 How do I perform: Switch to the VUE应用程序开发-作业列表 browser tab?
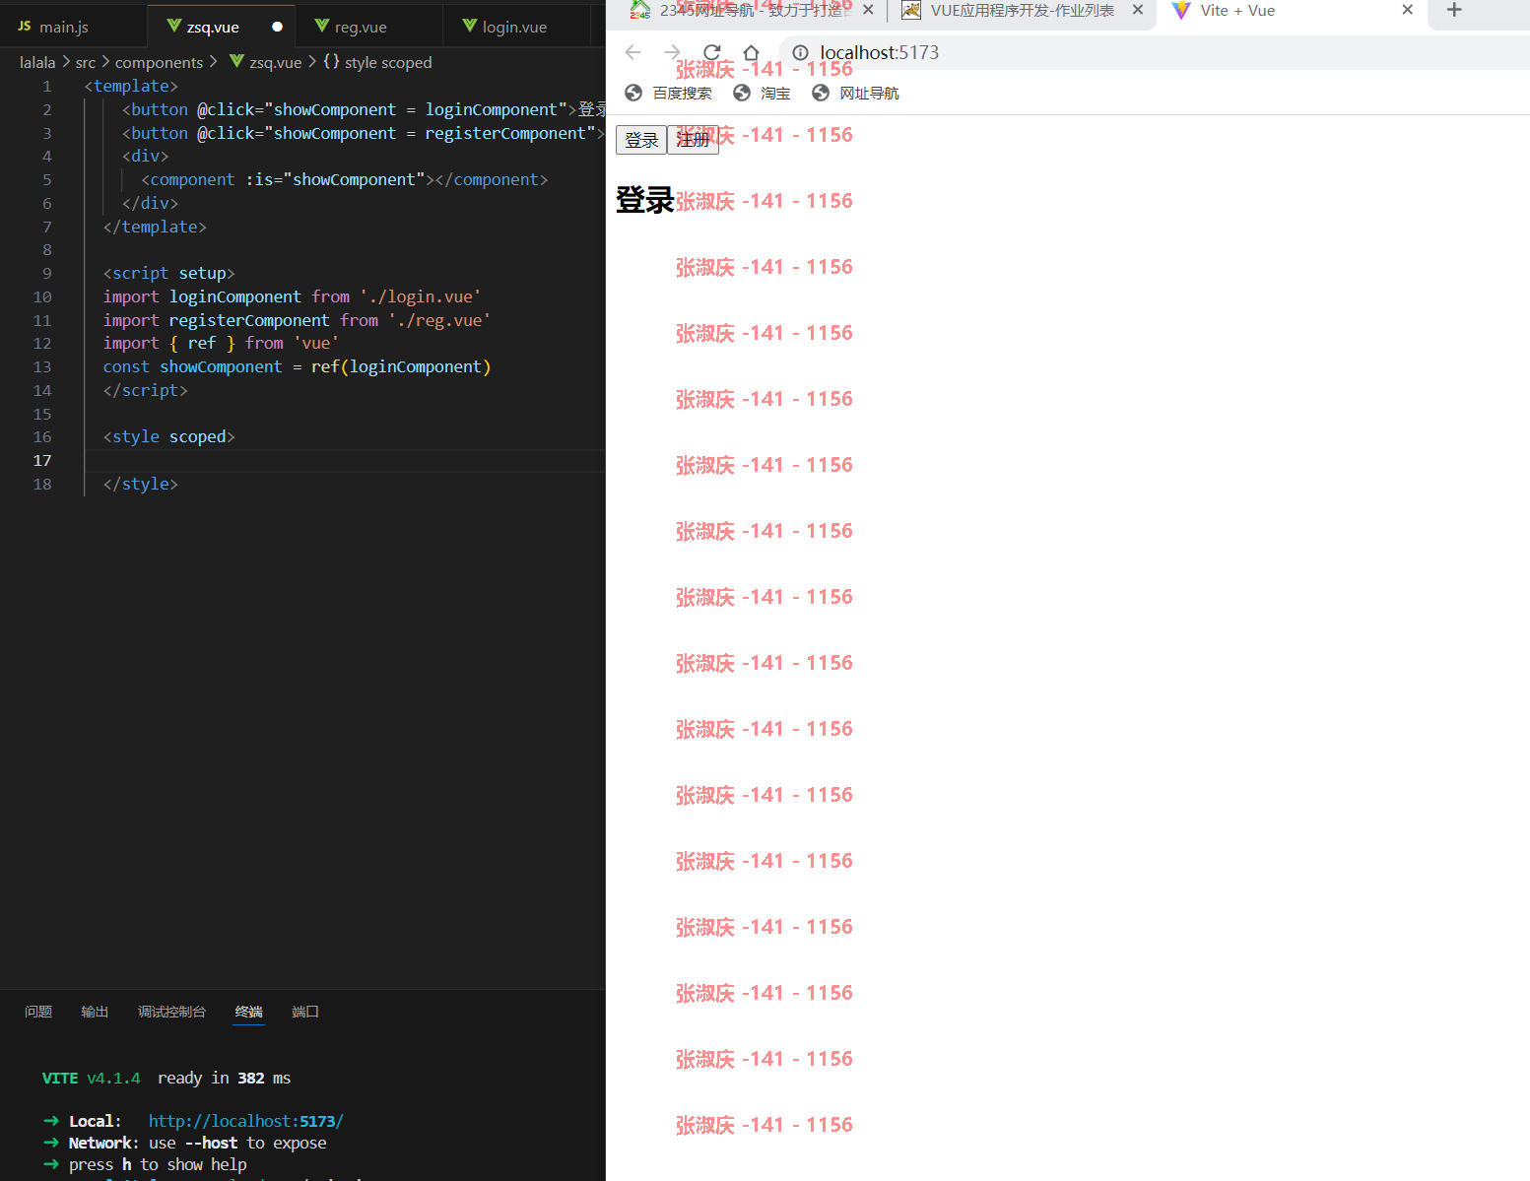1023,10
